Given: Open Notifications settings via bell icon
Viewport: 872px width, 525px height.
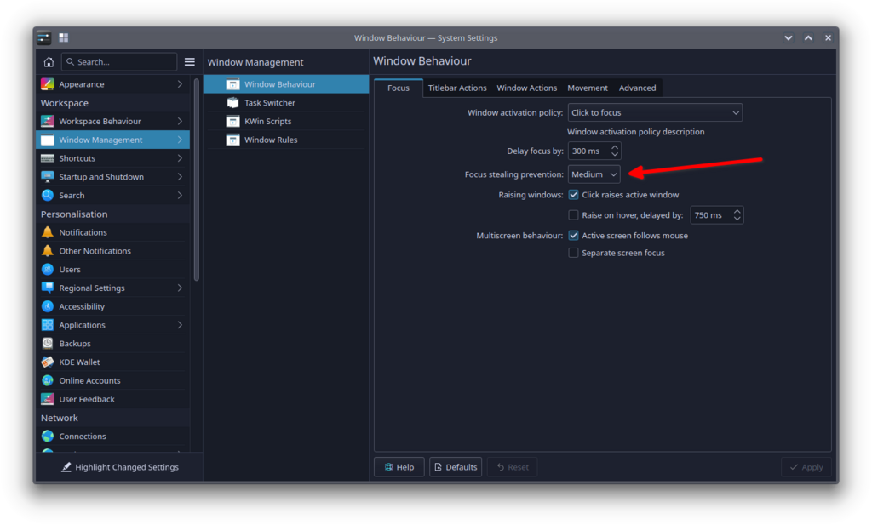Looking at the screenshot, I should point(48,232).
